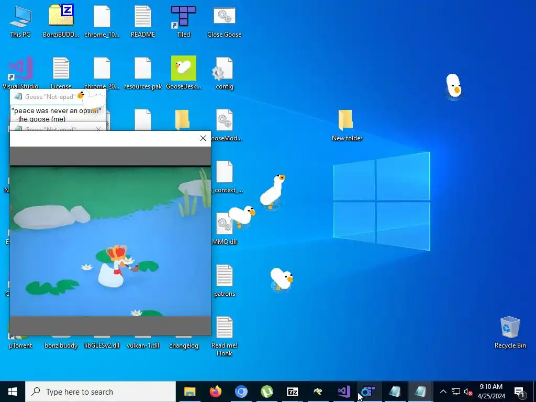Select the config file icon
The image size is (536, 402).
tap(224, 73)
